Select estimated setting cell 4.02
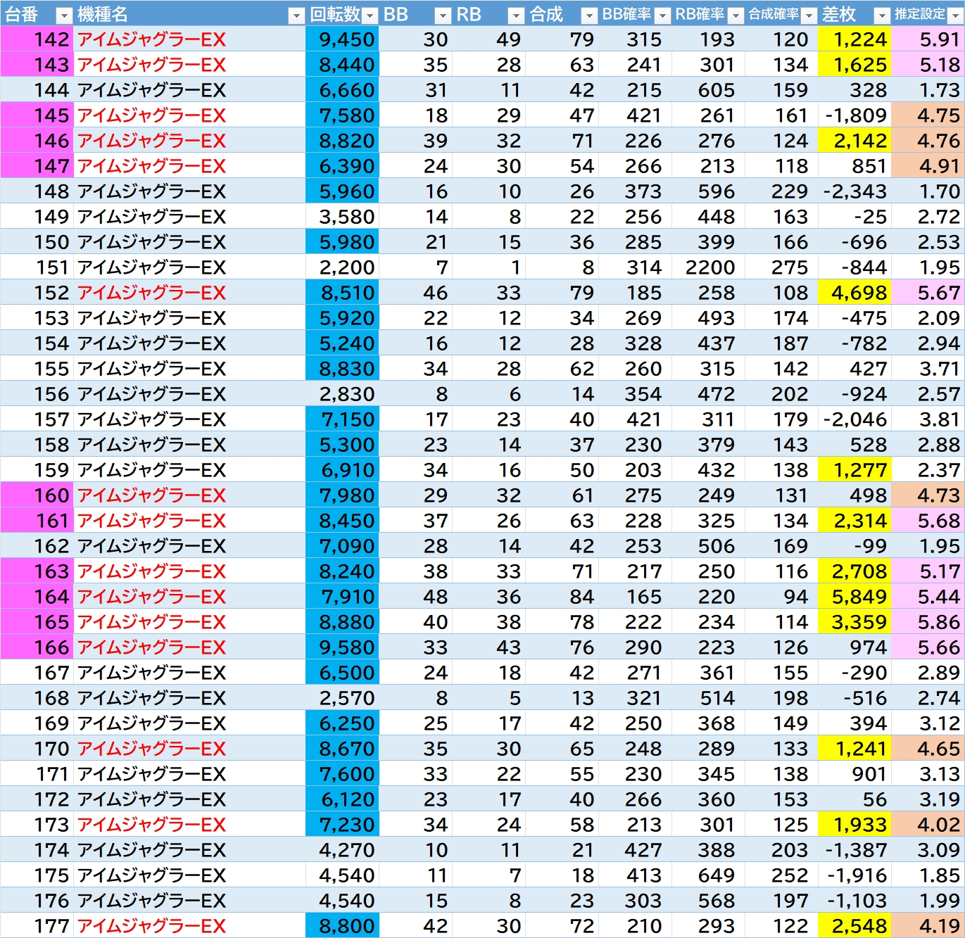 [x=928, y=825]
